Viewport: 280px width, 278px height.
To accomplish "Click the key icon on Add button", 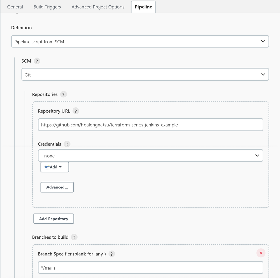I will pos(47,167).
